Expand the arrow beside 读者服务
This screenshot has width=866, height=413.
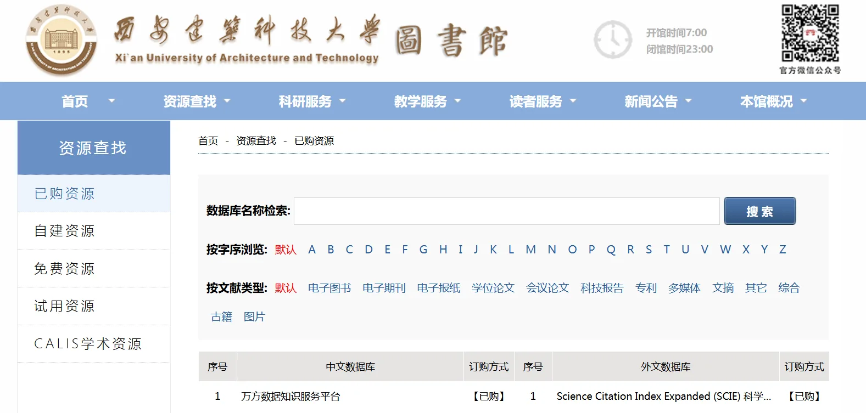pyautogui.click(x=573, y=101)
